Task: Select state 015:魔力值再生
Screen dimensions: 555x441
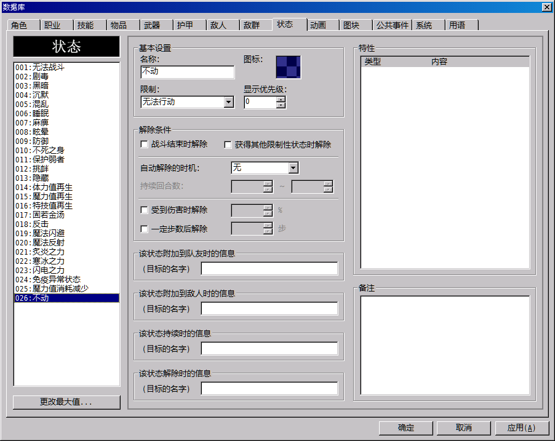Action: pyautogui.click(x=66, y=196)
